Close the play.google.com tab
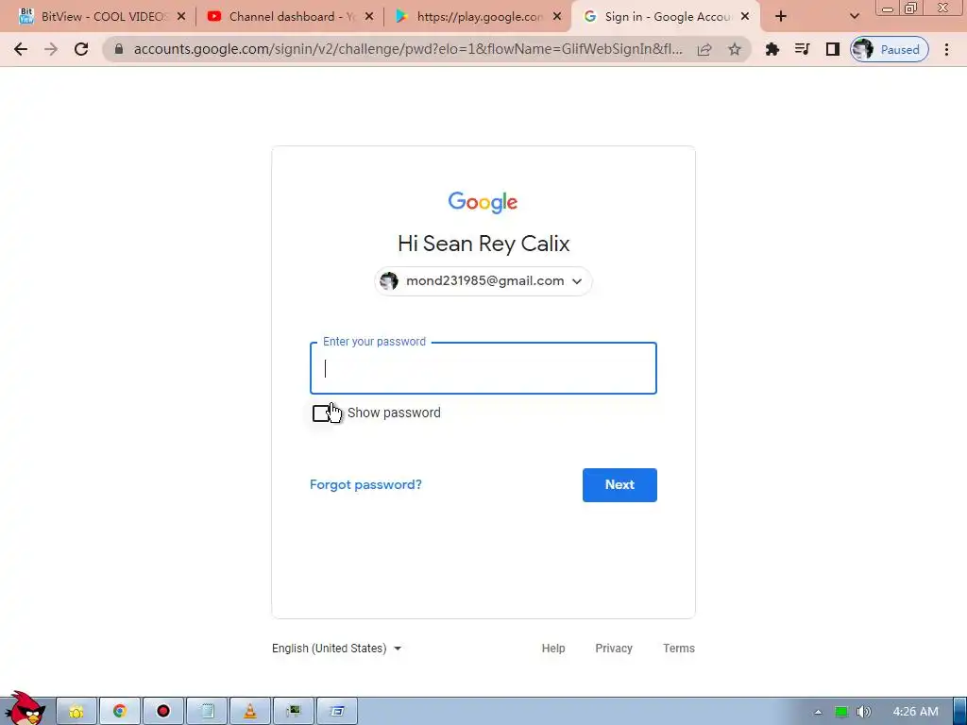Image resolution: width=967 pixels, height=725 pixels. (x=557, y=17)
